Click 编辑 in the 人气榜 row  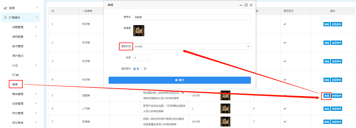tap(327, 109)
